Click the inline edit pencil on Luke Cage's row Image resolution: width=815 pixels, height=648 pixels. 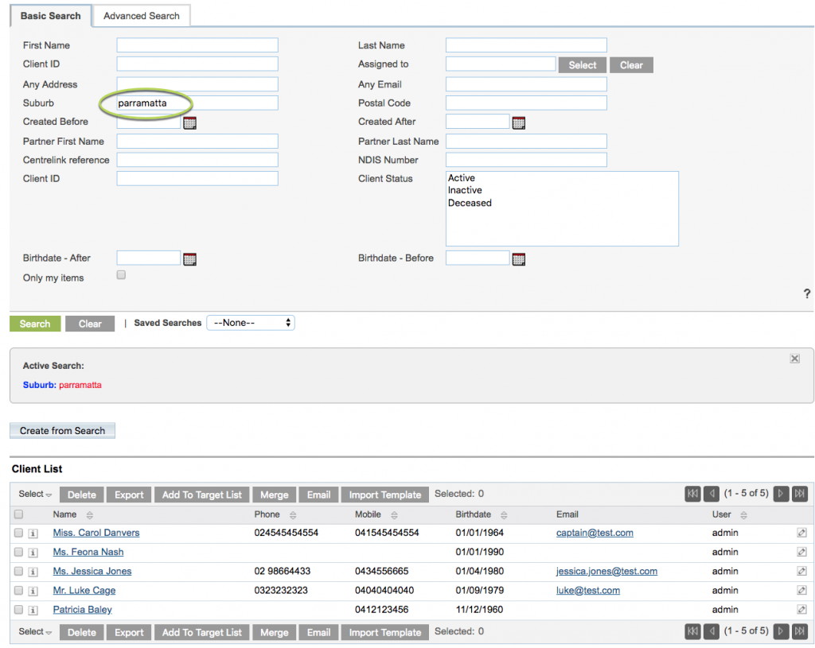click(801, 590)
